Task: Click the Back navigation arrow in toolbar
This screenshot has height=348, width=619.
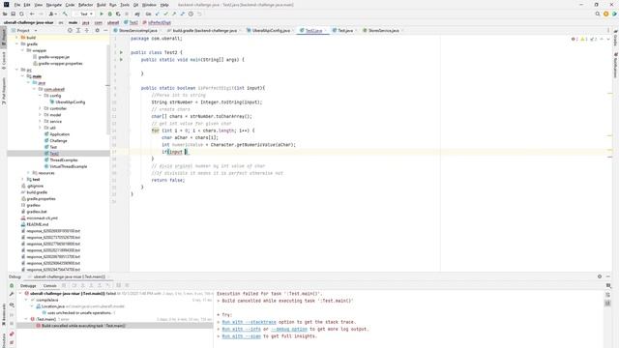Action: coord(32,14)
